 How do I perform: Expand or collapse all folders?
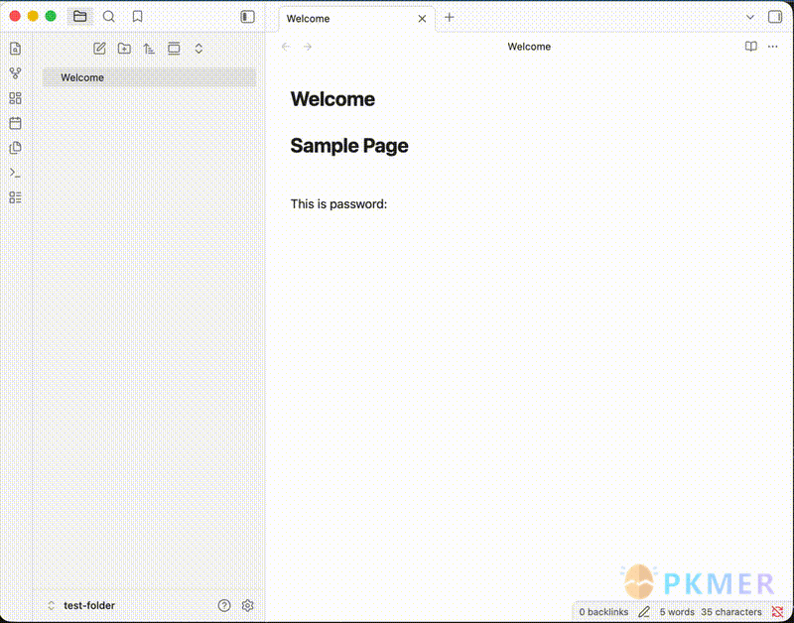tap(198, 49)
